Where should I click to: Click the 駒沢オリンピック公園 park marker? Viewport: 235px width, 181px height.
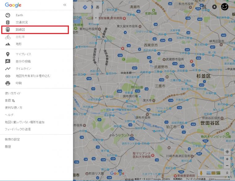(228, 134)
